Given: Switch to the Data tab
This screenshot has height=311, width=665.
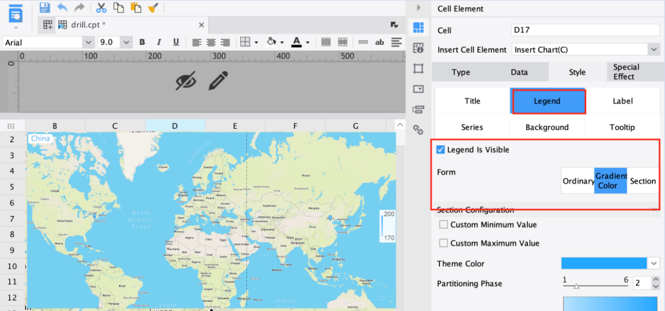Looking at the screenshot, I should (519, 72).
